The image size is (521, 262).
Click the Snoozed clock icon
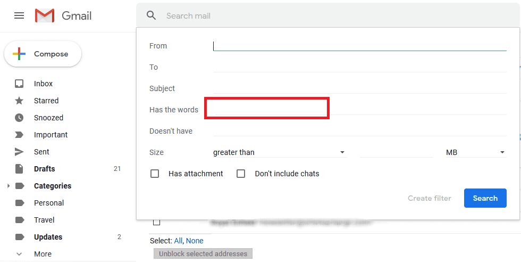pos(19,118)
